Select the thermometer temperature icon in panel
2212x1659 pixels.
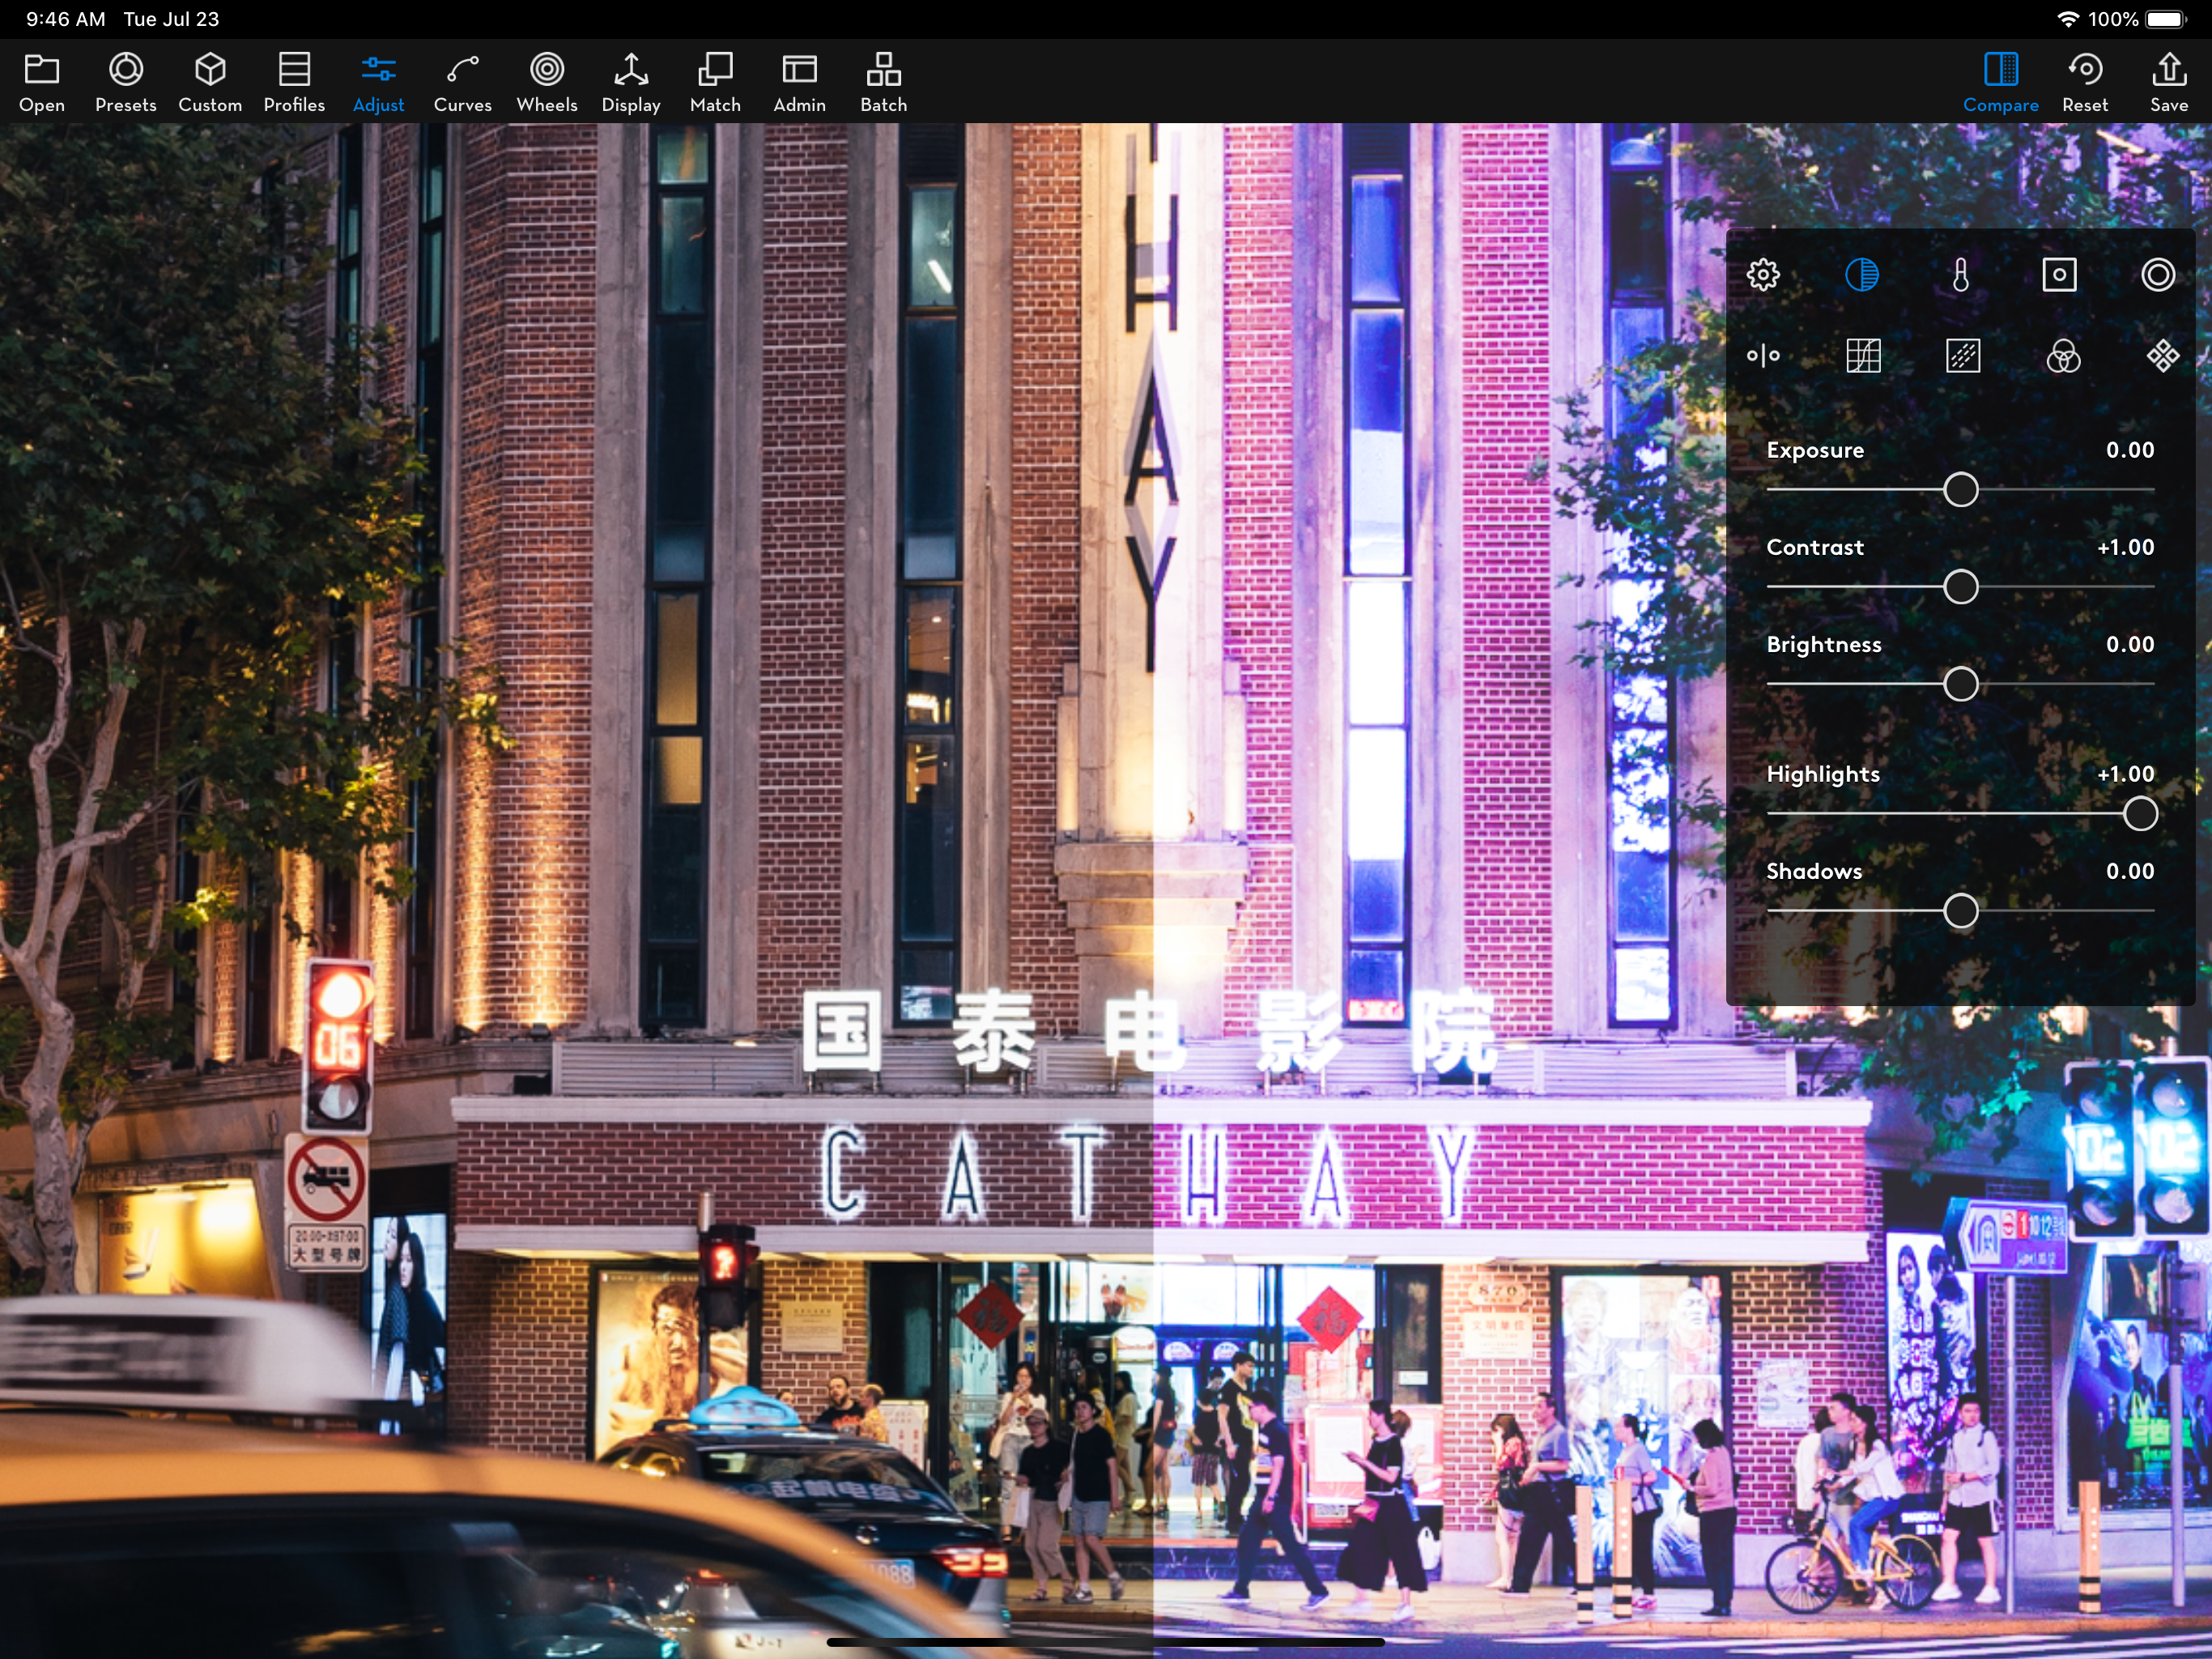point(1960,275)
